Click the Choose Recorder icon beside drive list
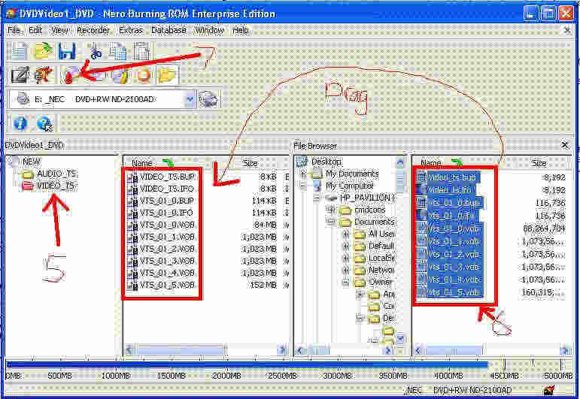The width and height of the screenshot is (580, 399). coord(208,99)
